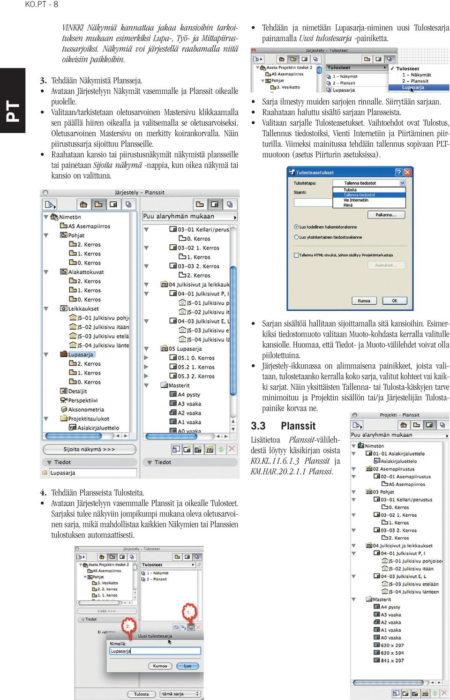Select 'Luo todellinen hakemistorakenne' radio button
The image size is (450, 700).
tap(296, 227)
